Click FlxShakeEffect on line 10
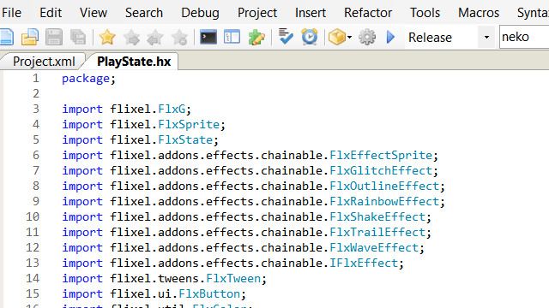This screenshot has height=308, width=549. click(377, 216)
